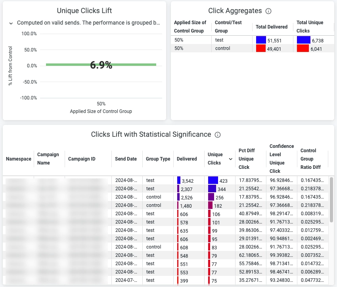Select the control row with 49,401 delivered
Screen dimensions: 337x287
(x=252, y=48)
